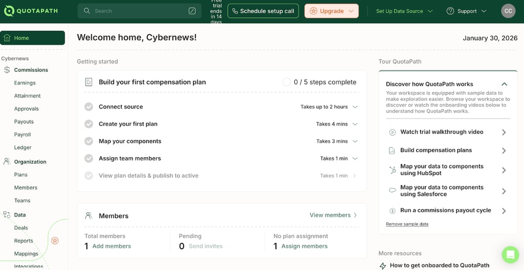The width and height of the screenshot is (524, 270).
Task: Click the star icon on Upgrade button
Action: click(314, 11)
